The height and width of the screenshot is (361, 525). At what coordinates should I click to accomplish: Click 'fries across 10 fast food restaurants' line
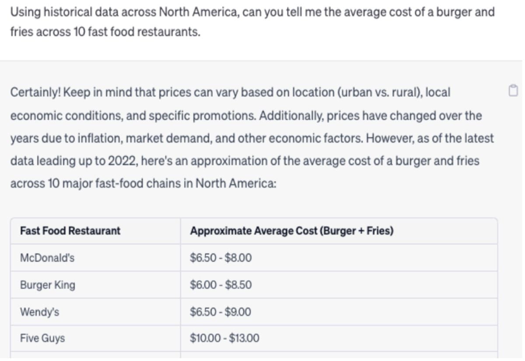[x=105, y=33]
